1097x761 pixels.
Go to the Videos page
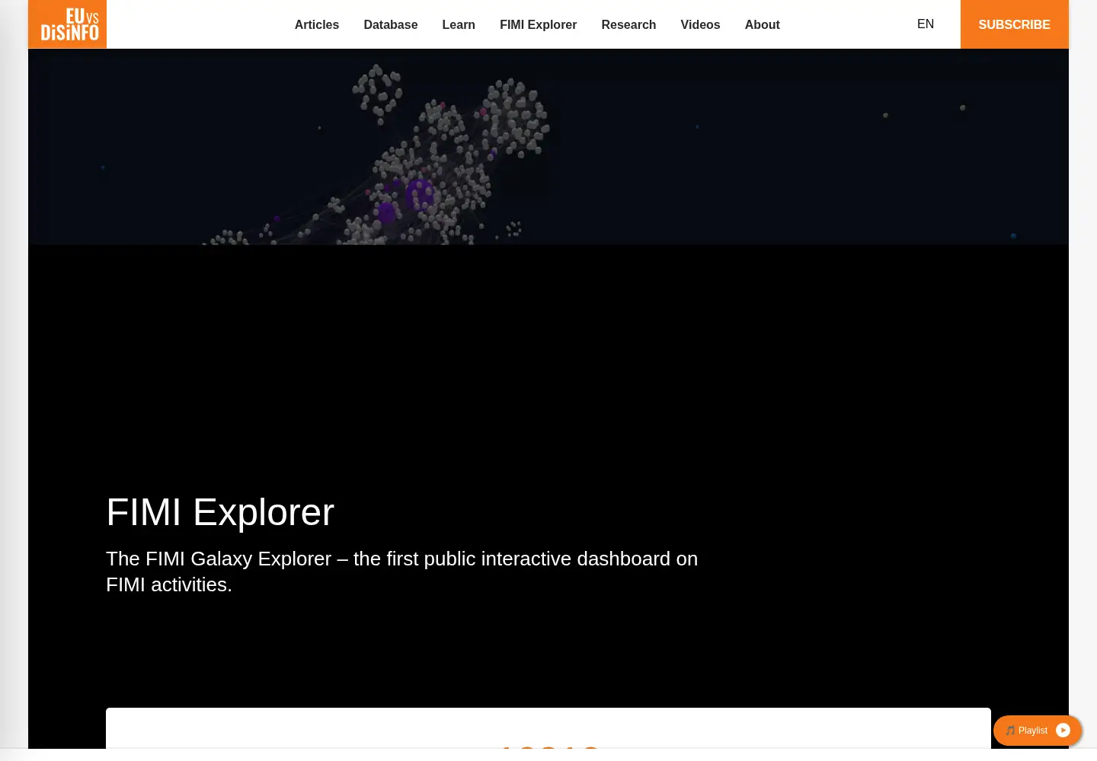[700, 24]
